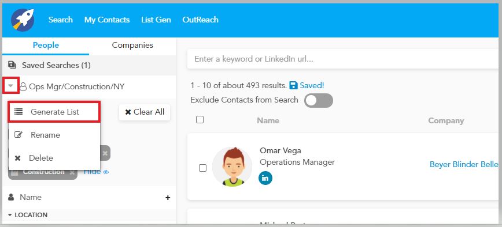Choose Delete from the saved search menu
The image size is (502, 227).
(x=54, y=158)
